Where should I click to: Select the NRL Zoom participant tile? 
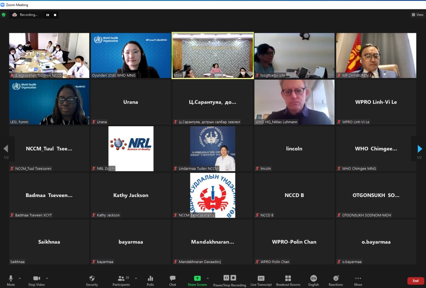(131, 148)
